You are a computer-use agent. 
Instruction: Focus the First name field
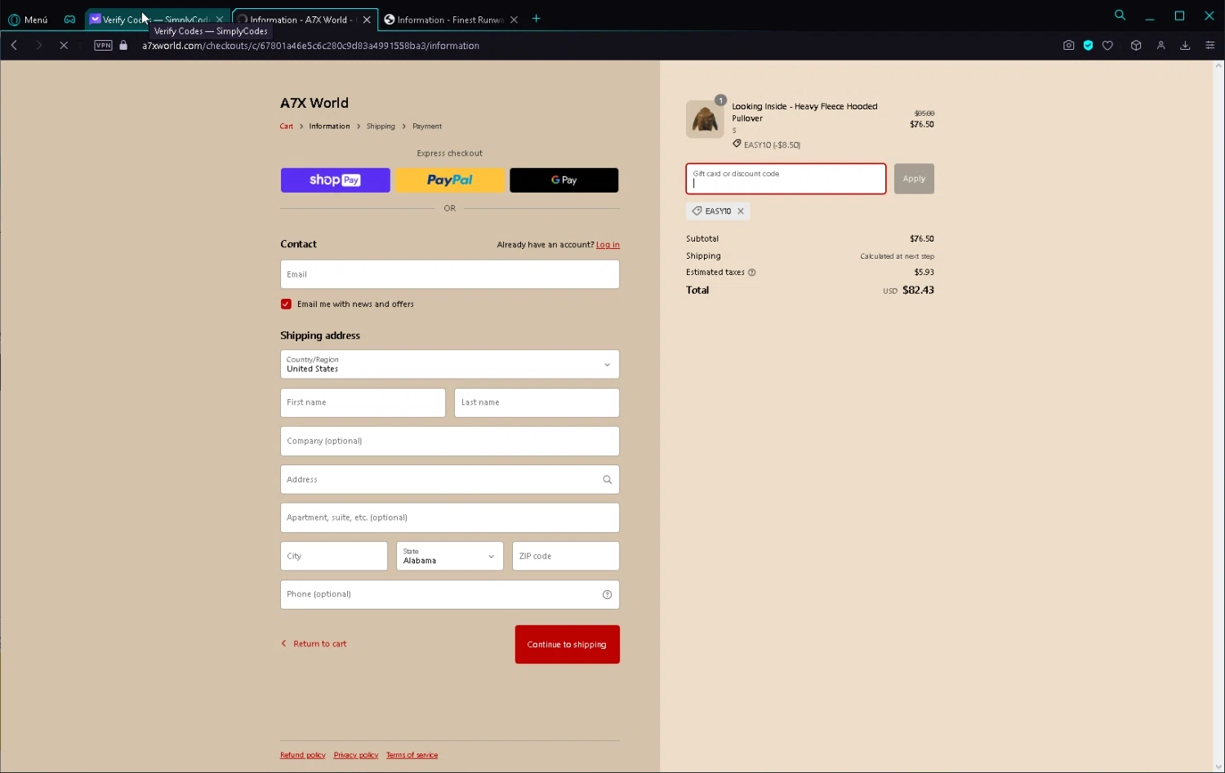[x=363, y=402]
